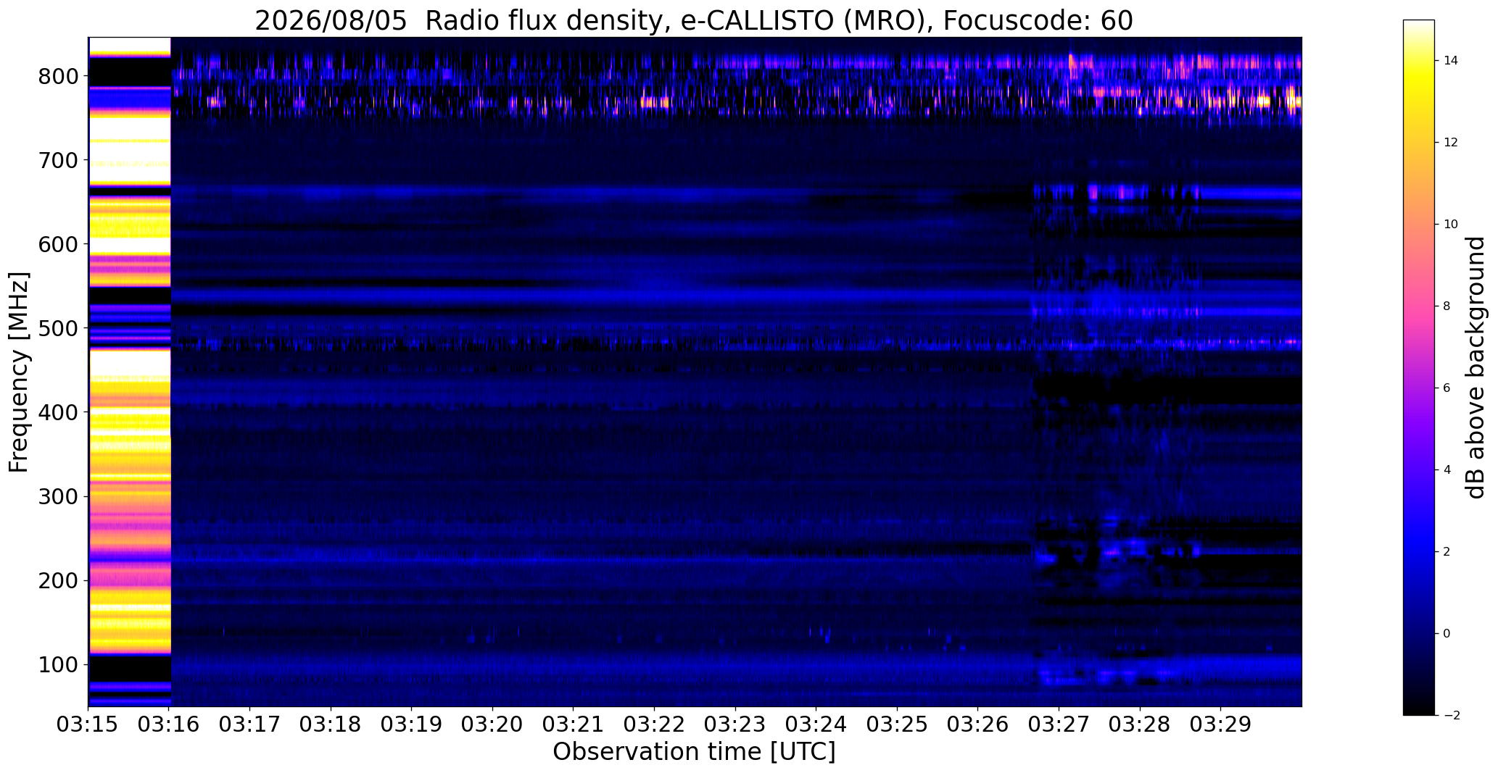Image resolution: width=1498 pixels, height=773 pixels.
Task: Click the colorbar at the 14 dB level
Action: [x=1418, y=60]
